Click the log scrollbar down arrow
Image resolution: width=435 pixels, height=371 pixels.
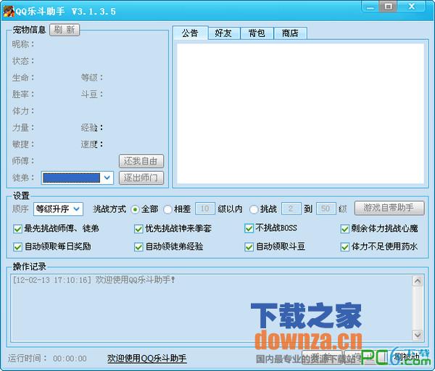(418, 335)
